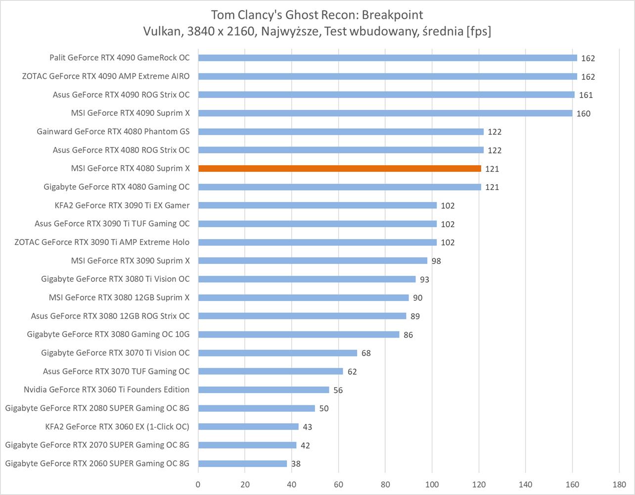Click the bar for Palit RTX 4090 GameRock OC
The image size is (635, 495).
tap(388, 58)
